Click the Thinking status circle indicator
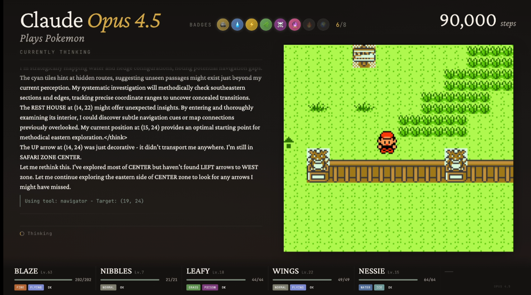 point(22,234)
